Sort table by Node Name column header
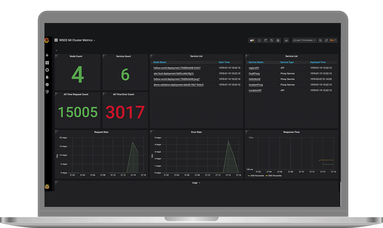This screenshot has height=228, width=383. pyautogui.click(x=160, y=62)
